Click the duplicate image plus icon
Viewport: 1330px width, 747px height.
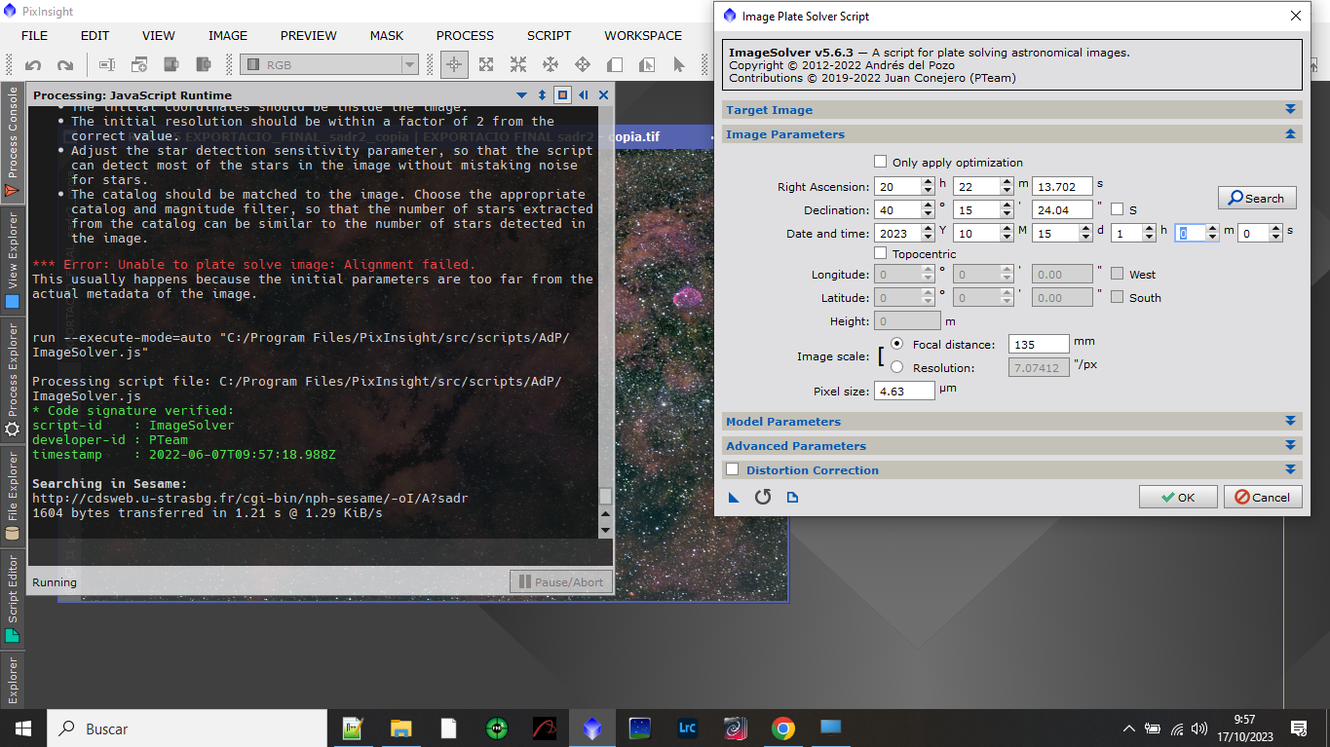[x=139, y=65]
